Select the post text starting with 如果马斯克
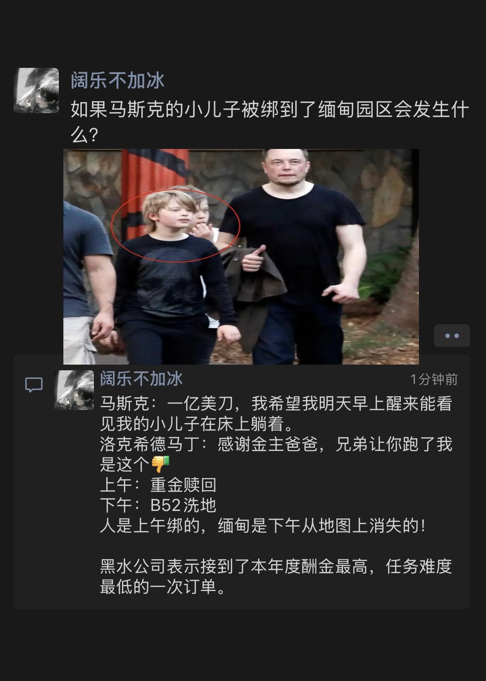This screenshot has height=681, width=486. 270,121
